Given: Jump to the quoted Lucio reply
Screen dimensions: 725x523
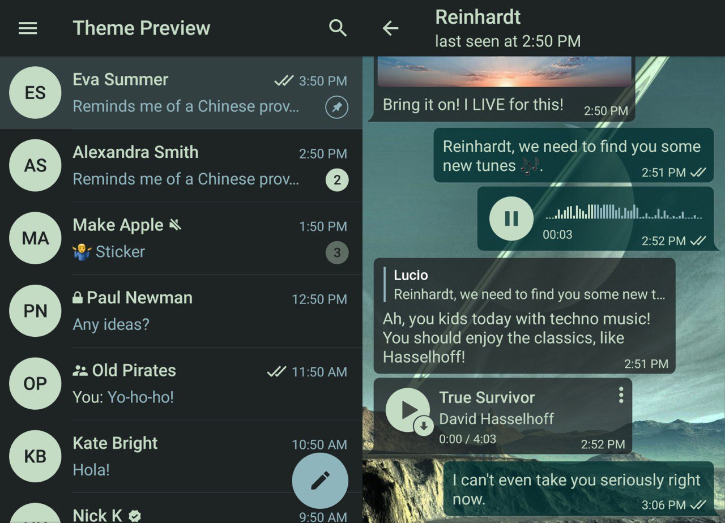Looking at the screenshot, I should click(525, 285).
